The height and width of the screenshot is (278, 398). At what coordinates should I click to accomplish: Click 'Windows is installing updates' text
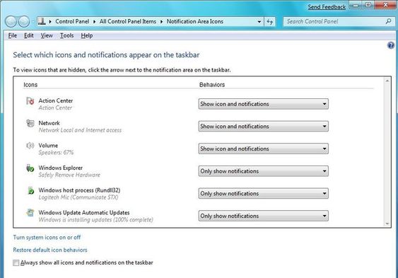click(x=95, y=219)
